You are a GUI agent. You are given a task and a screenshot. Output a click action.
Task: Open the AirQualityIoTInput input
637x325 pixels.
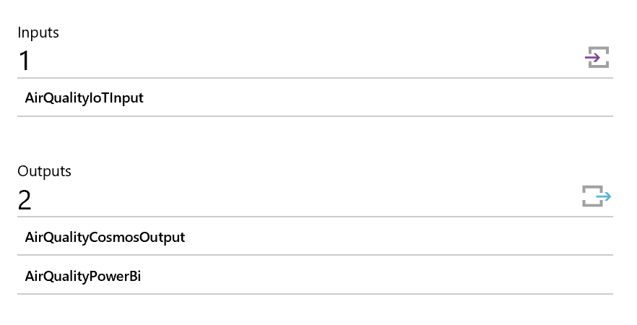(84, 97)
